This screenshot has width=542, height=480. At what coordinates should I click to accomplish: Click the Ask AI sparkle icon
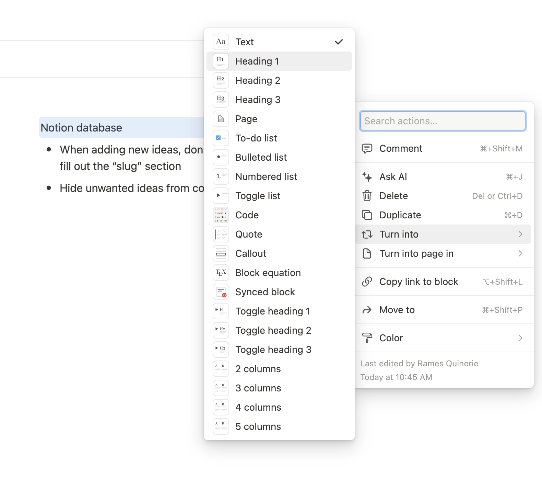pyautogui.click(x=367, y=177)
